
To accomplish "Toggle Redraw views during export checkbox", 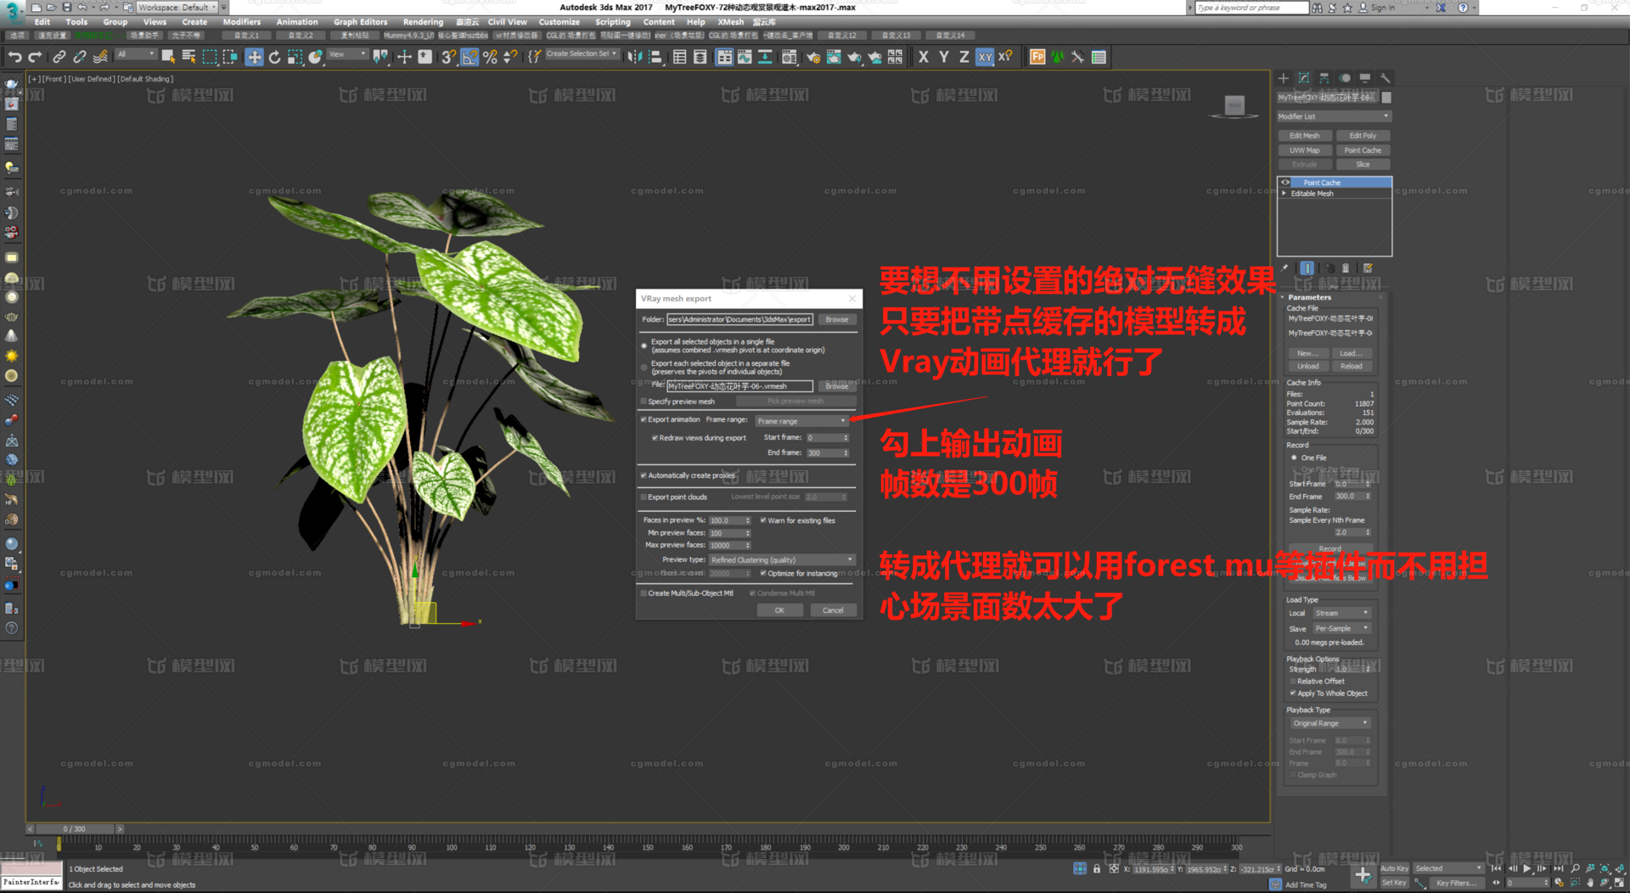I will coord(655,438).
